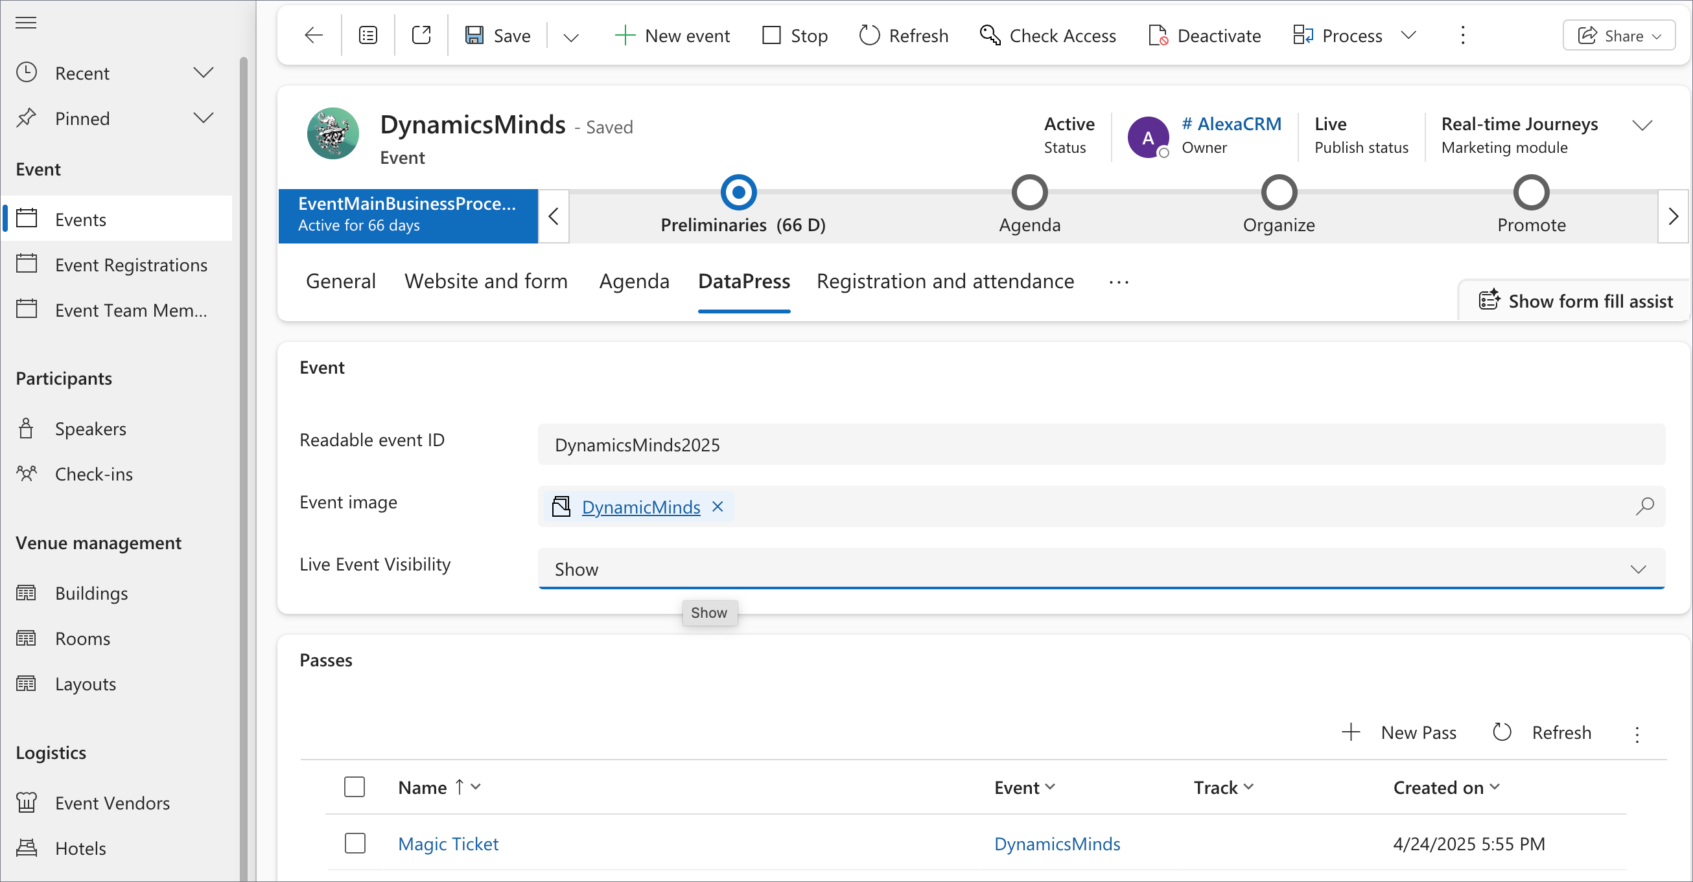This screenshot has height=882, width=1693.
Task: Refresh the Passes grid
Action: coord(1542,732)
